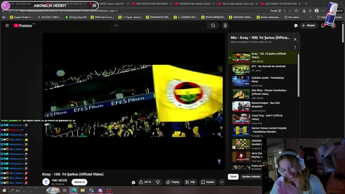Open File Explorer on the taskbar
The width and height of the screenshot is (345, 194).
tap(82, 190)
